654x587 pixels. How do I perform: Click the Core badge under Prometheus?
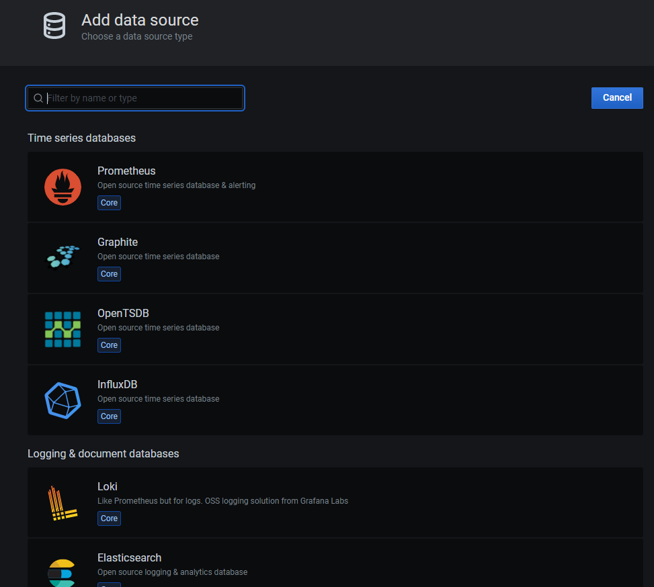110,203
